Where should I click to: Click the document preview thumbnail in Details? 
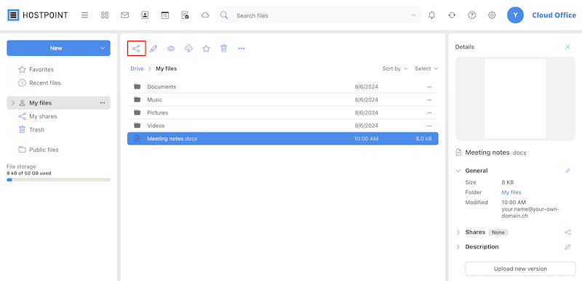click(515, 99)
